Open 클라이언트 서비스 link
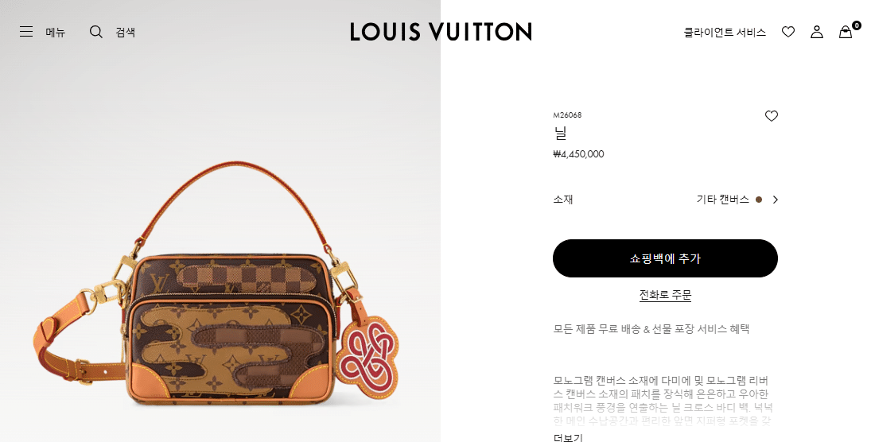This screenshot has height=442, width=871. (x=725, y=33)
